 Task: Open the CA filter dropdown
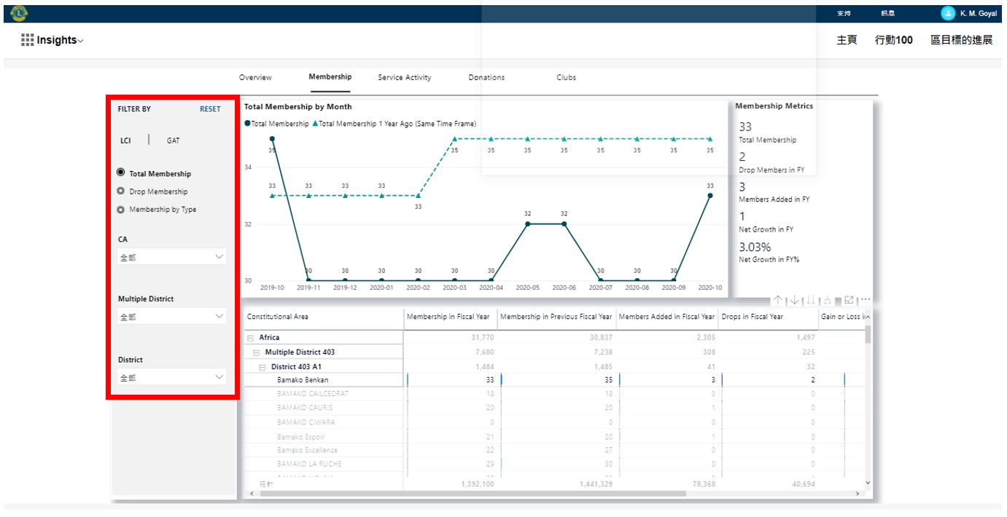tap(171, 257)
